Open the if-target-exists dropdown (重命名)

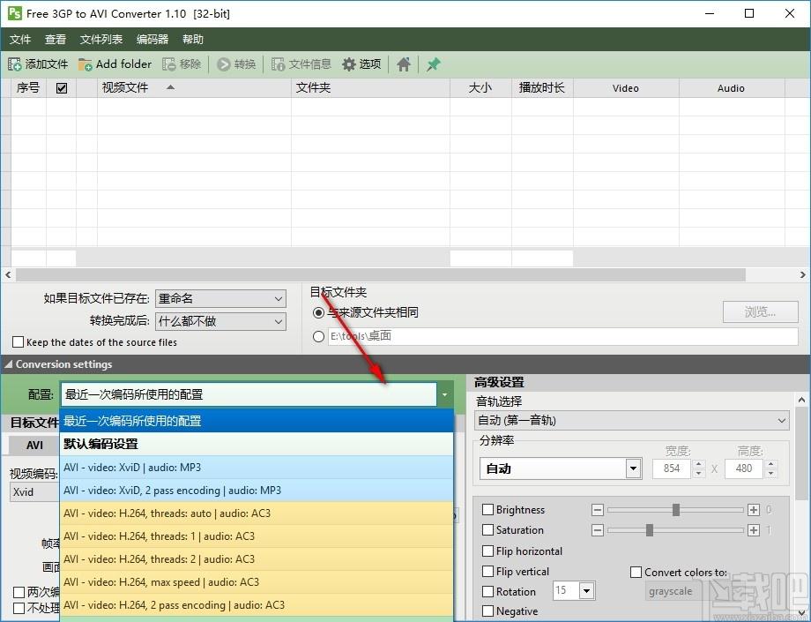220,298
